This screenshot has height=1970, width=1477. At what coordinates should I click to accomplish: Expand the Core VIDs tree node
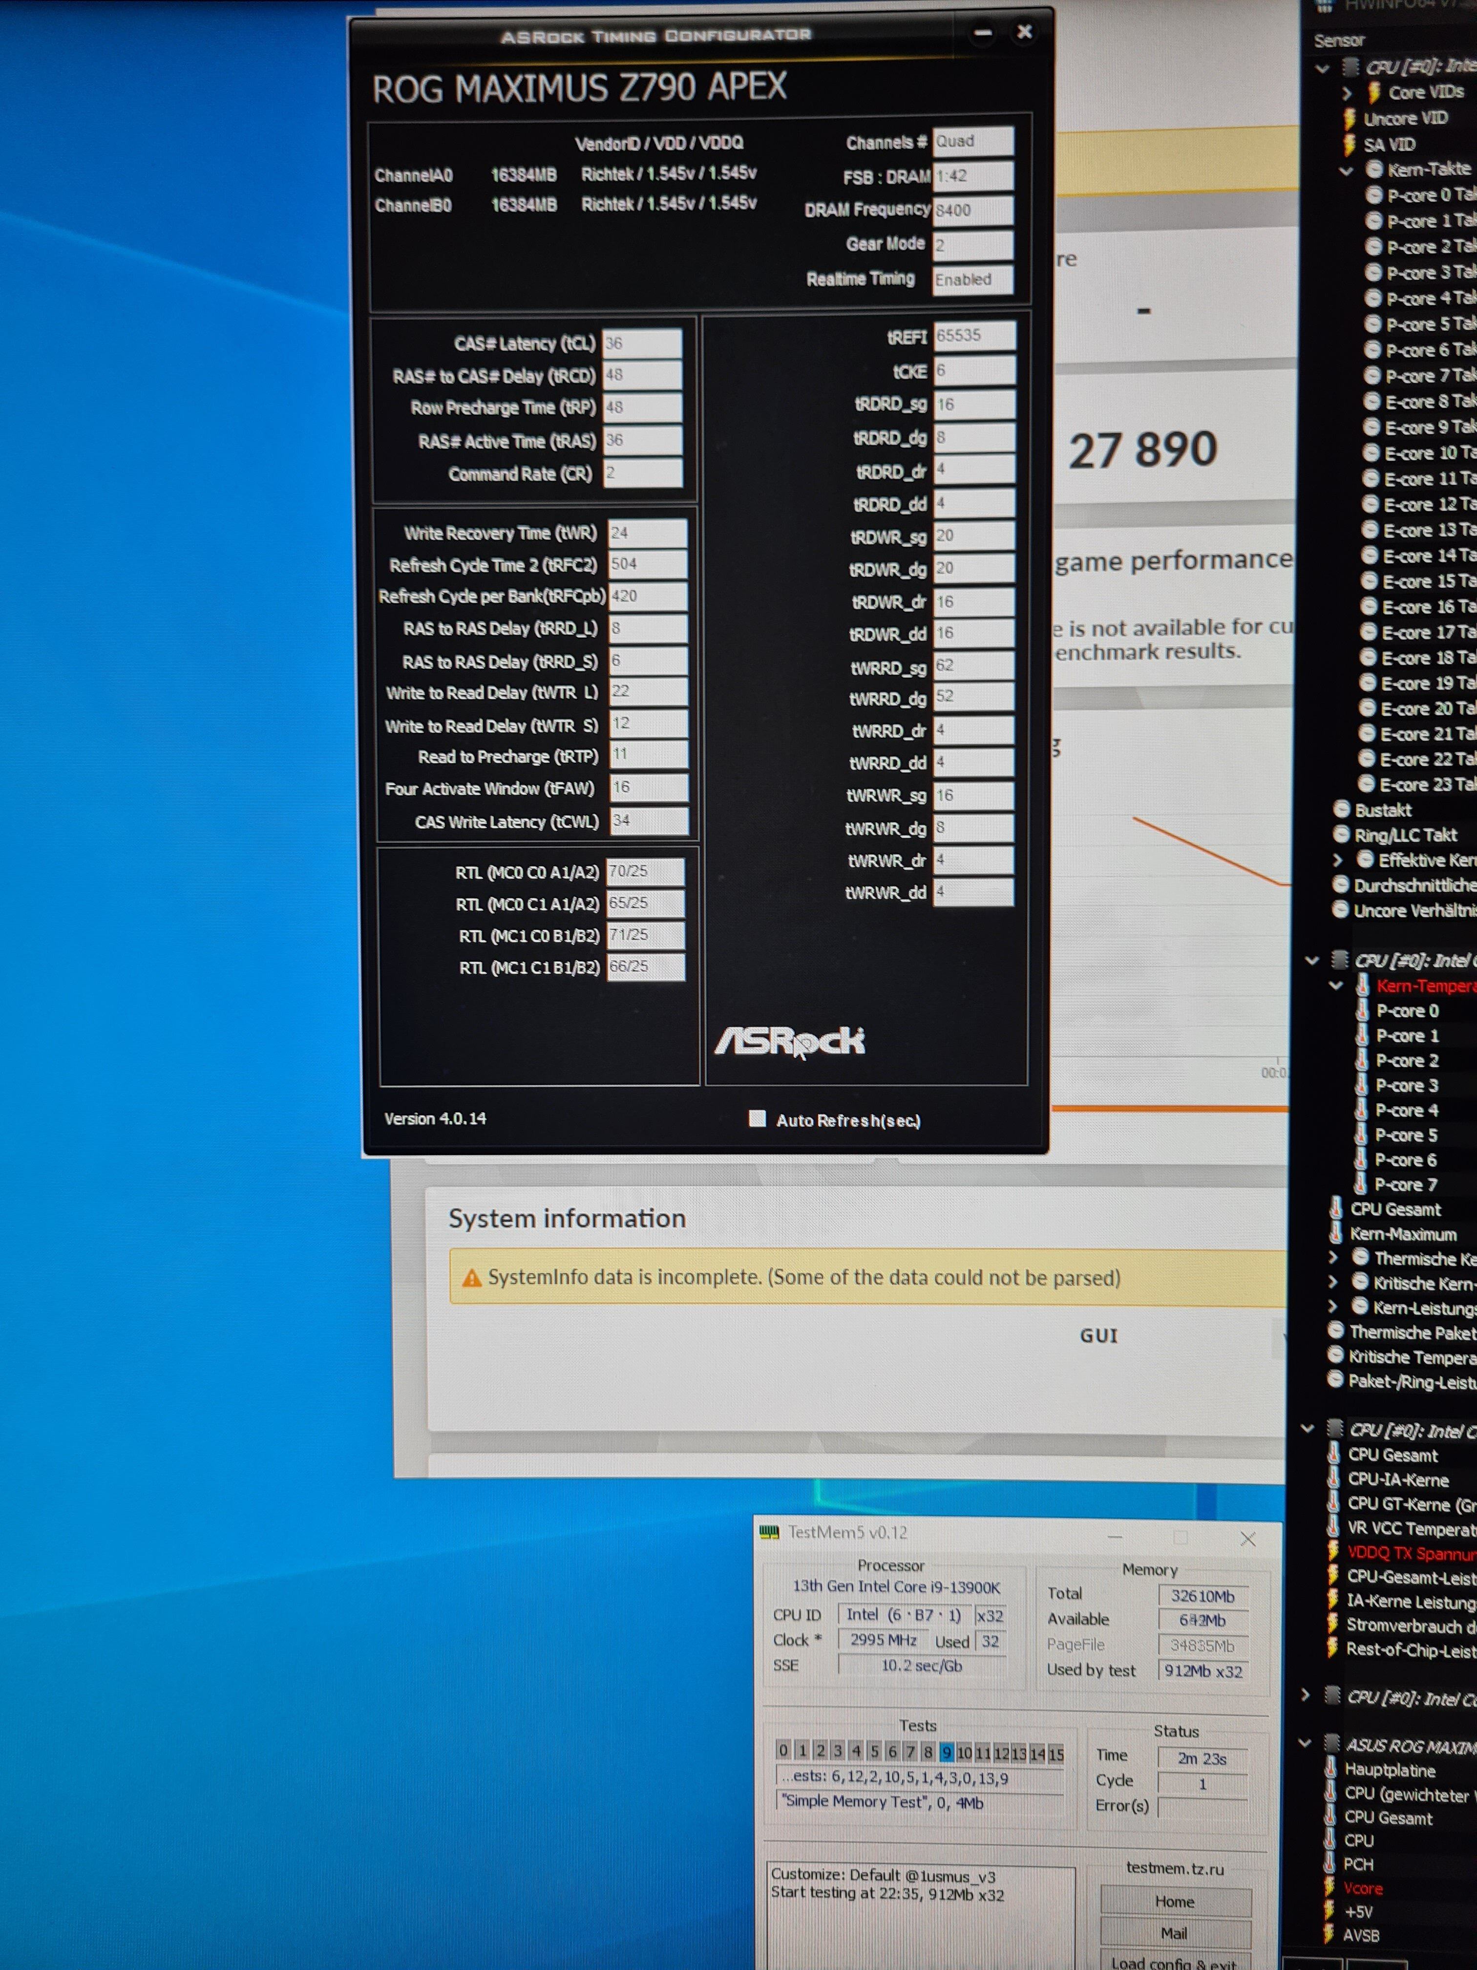click(1347, 93)
